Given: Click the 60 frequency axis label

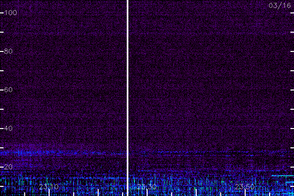Looking at the screenshot, I should click(x=8, y=90).
